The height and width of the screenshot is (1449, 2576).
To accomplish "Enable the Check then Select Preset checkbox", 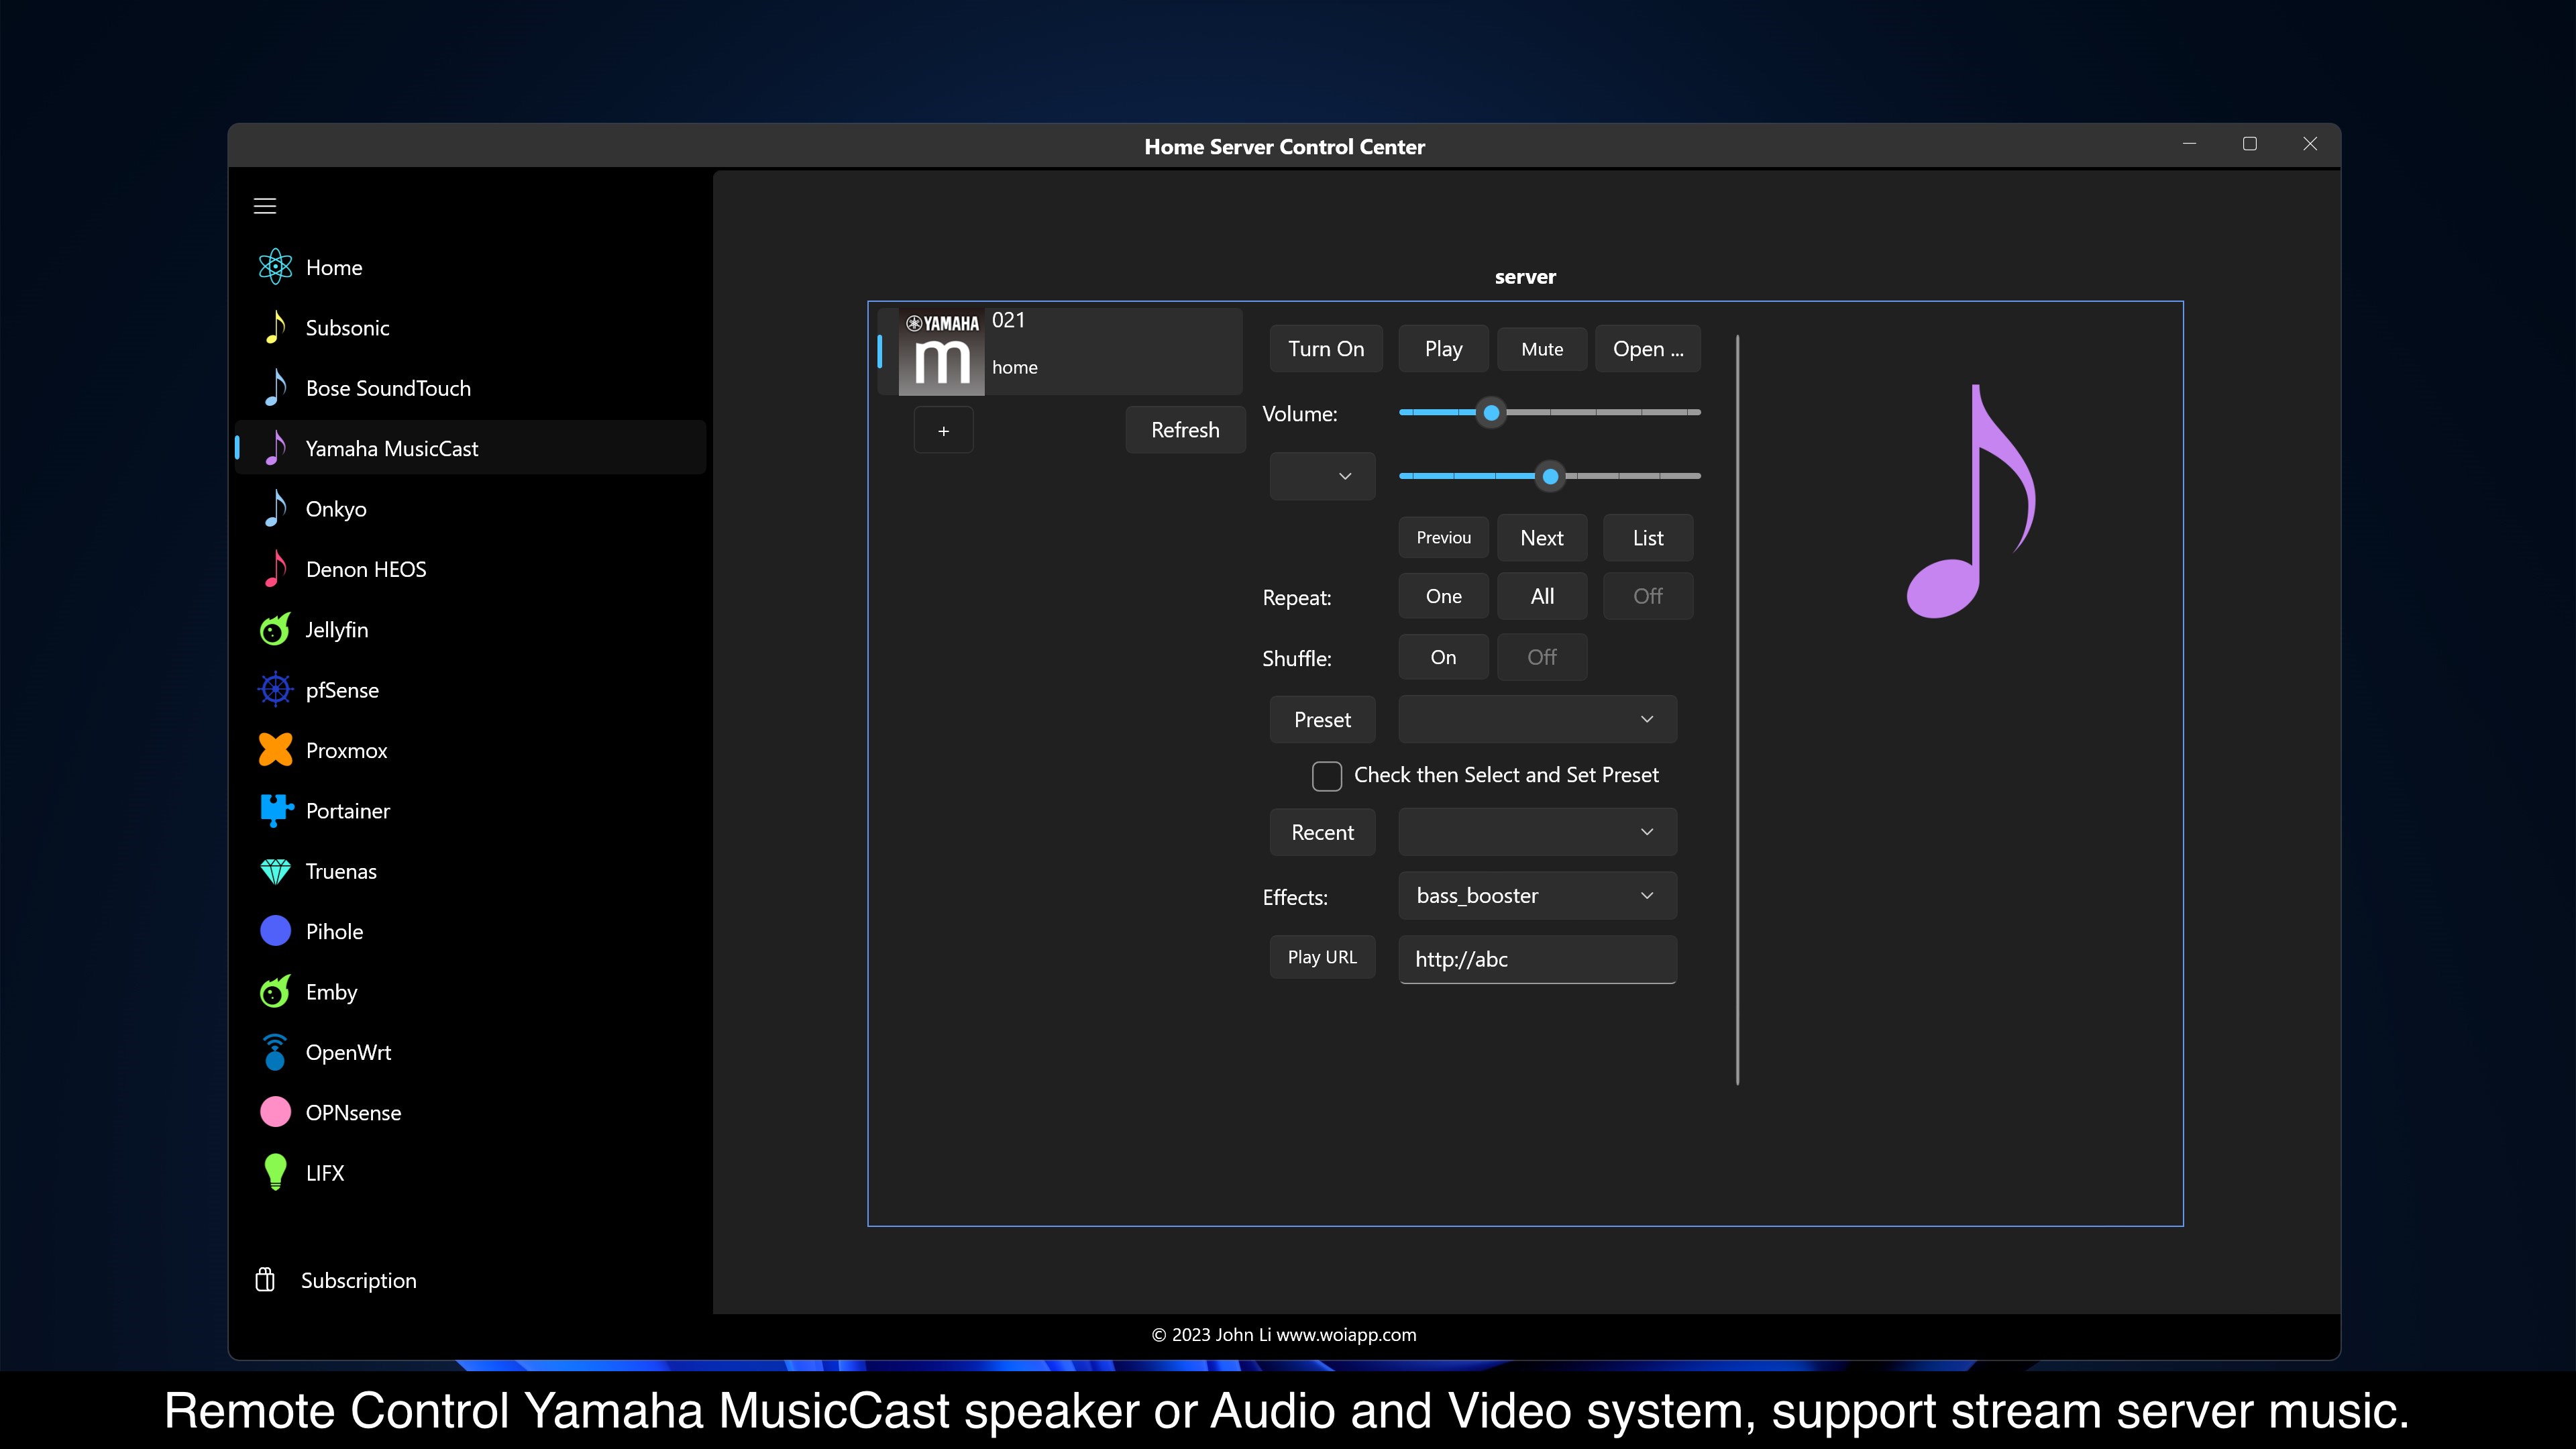I will pyautogui.click(x=1326, y=776).
